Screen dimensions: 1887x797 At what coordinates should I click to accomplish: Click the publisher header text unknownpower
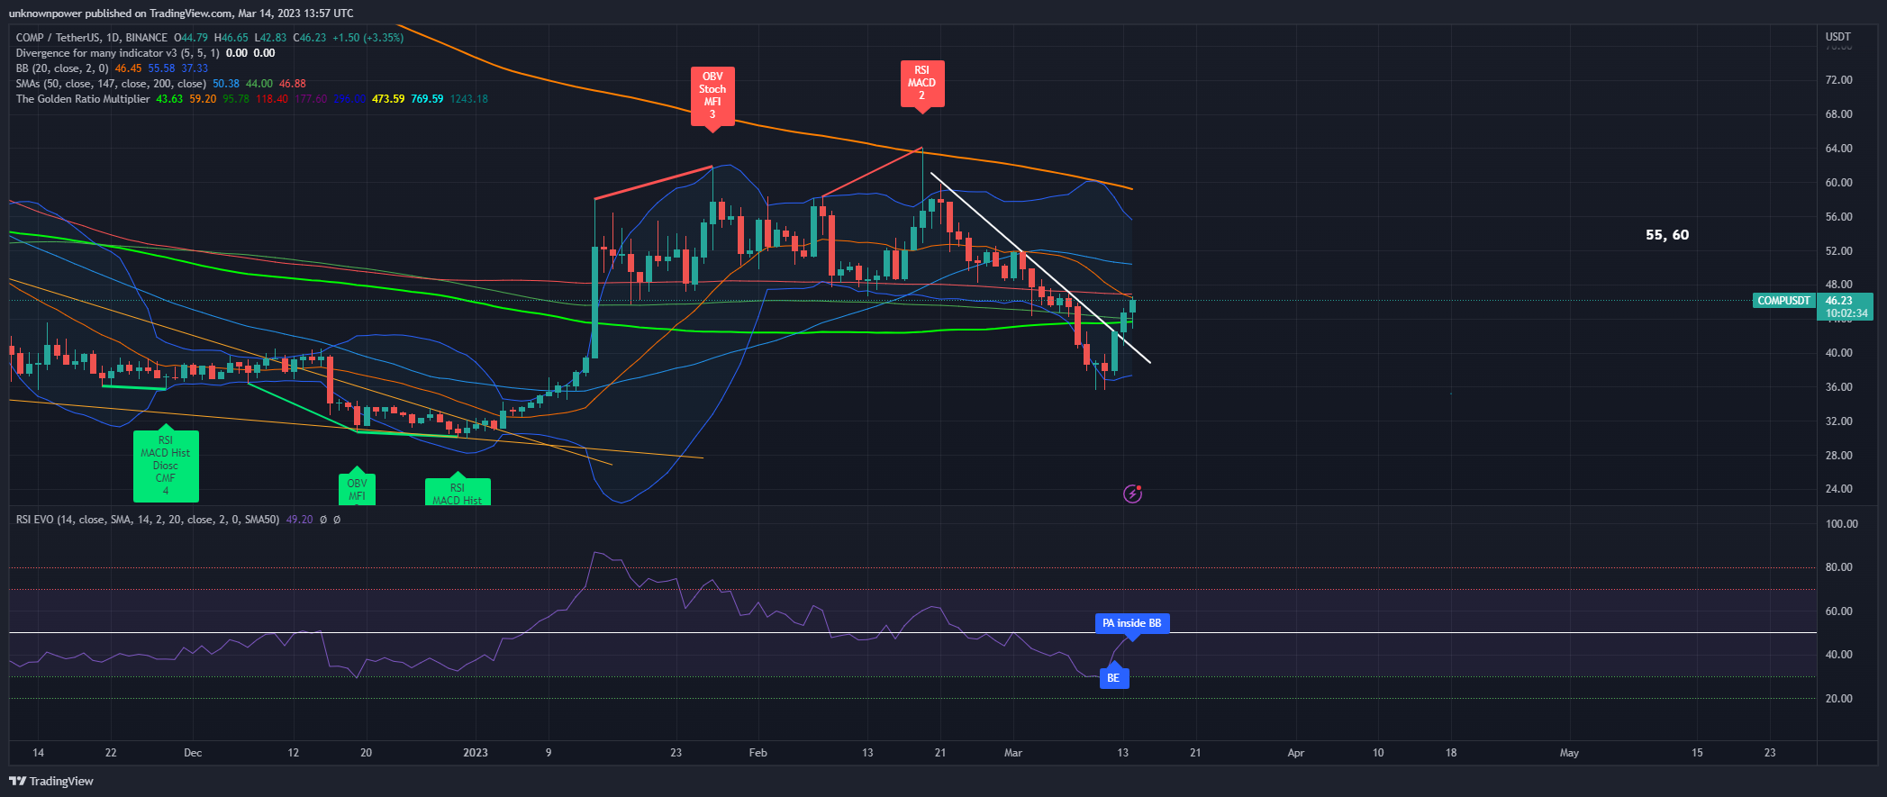[x=45, y=14]
